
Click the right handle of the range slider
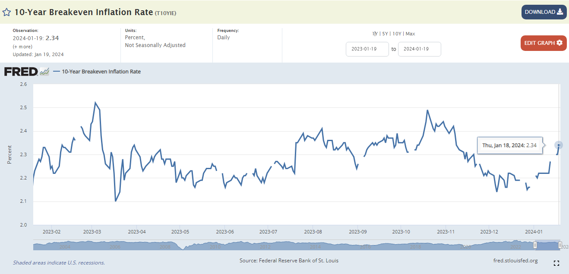560,245
